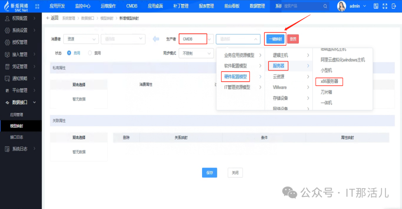Image resolution: width=402 pixels, height=209 pixels.
Task: Choose 阿里云虚拟化windows主机 option
Action: 342,60
